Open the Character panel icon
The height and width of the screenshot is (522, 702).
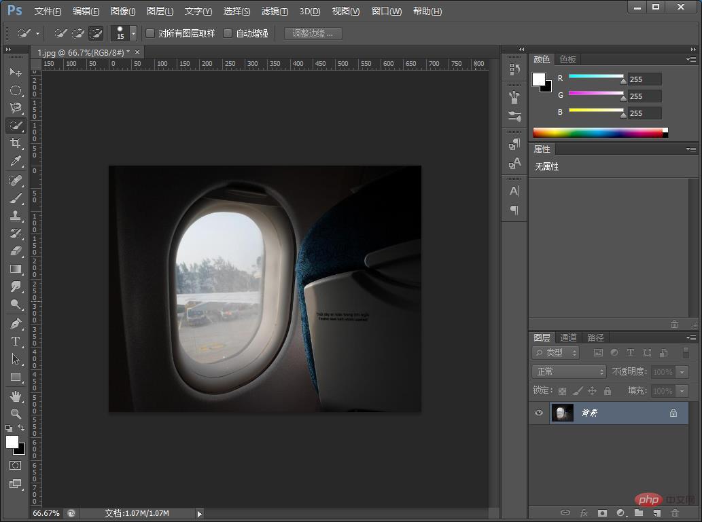pos(514,191)
